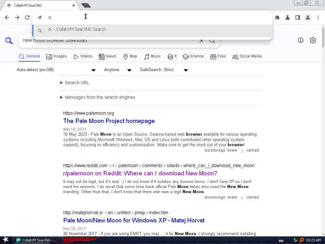The height and width of the screenshot is (244, 325).
Task: Open the Anytime time range dropdown
Action: coord(117,70)
